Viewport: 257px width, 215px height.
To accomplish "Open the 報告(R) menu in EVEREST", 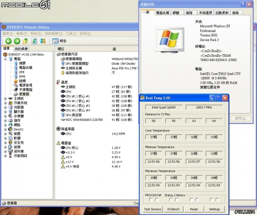I will tap(36, 33).
